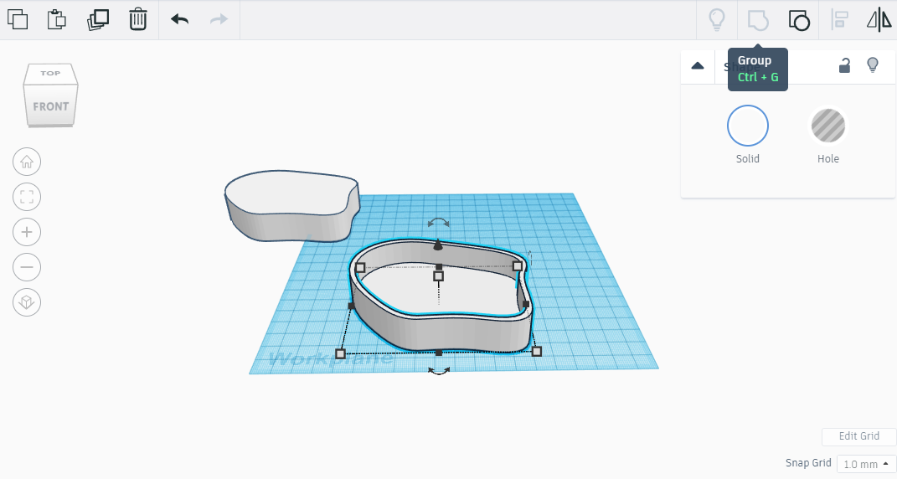Click FRONT face of view cube

point(50,106)
